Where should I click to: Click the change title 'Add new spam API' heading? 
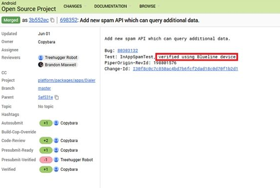(140, 20)
